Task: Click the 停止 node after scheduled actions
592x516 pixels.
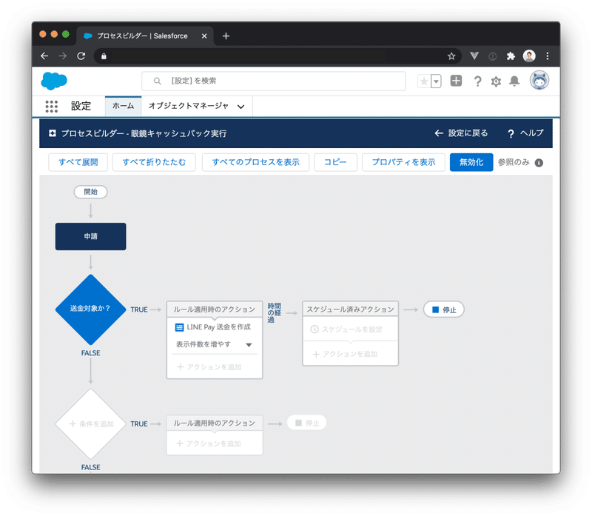Action: click(443, 309)
